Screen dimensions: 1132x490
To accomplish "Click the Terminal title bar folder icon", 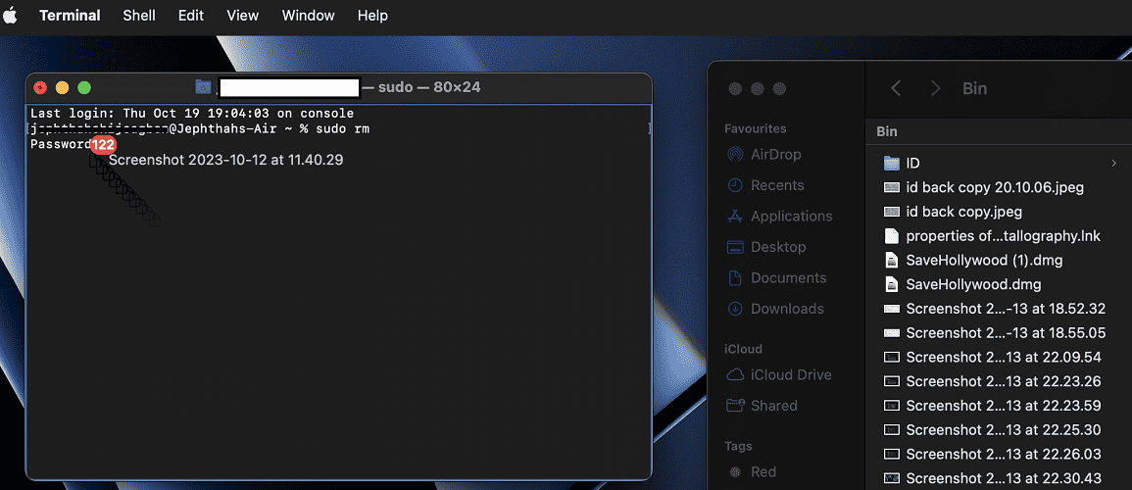I will tap(203, 88).
